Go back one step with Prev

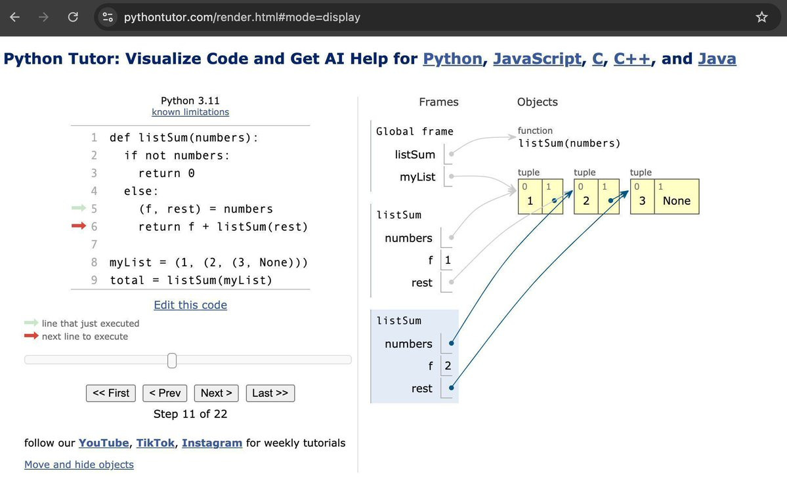click(x=165, y=393)
